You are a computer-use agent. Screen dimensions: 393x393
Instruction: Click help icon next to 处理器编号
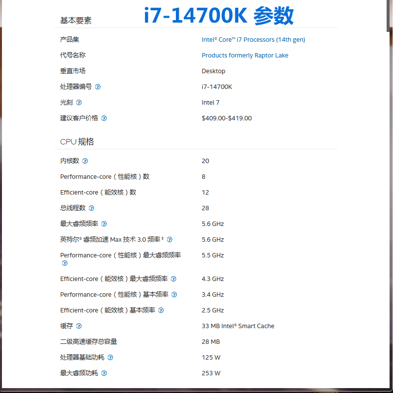pos(98,87)
